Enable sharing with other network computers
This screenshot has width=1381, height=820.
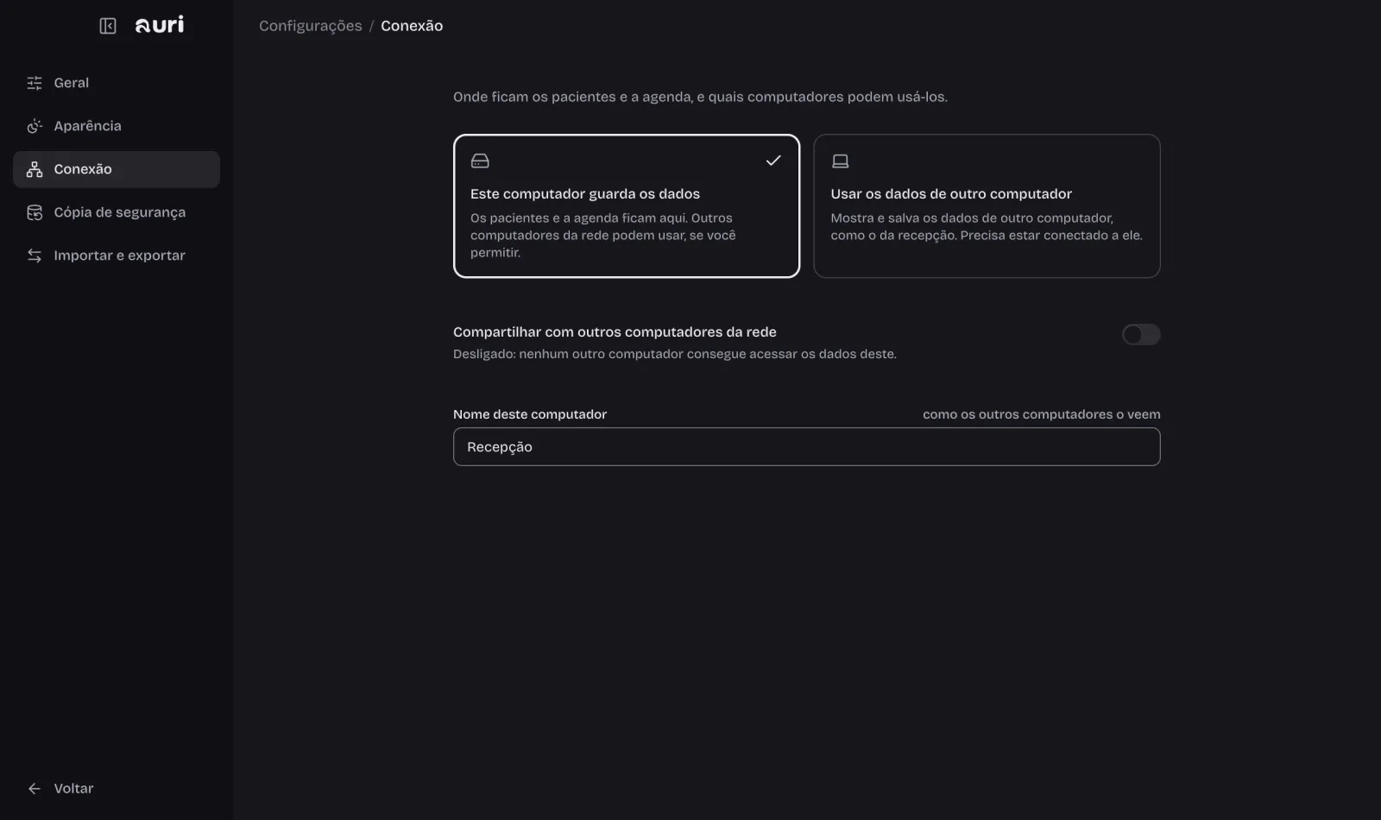[1141, 334]
